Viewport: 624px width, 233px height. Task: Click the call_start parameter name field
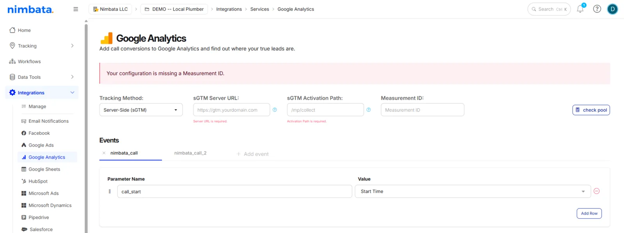[234, 191]
